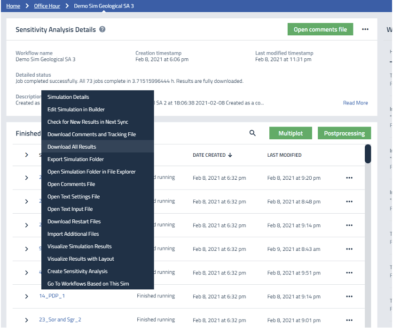Choose Export Simulation Folder menu entry

tap(75, 159)
